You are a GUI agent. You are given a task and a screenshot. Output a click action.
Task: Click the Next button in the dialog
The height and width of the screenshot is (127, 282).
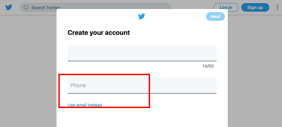point(215,16)
